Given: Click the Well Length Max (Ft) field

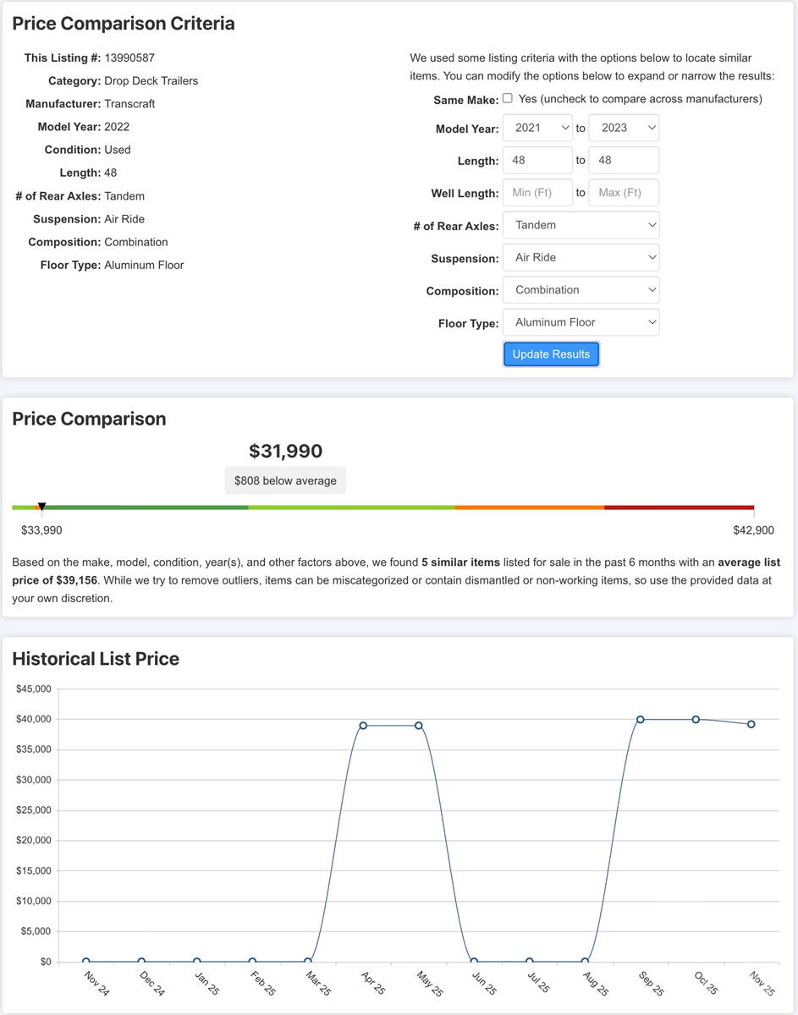Looking at the screenshot, I should coord(623,193).
